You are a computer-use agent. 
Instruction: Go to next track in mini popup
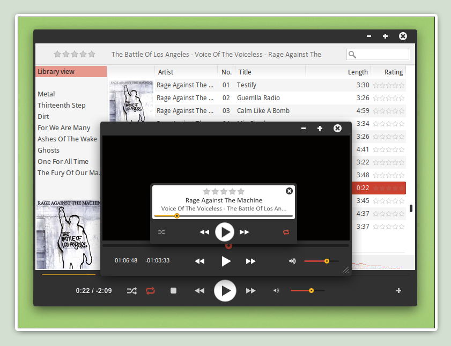tap(245, 232)
